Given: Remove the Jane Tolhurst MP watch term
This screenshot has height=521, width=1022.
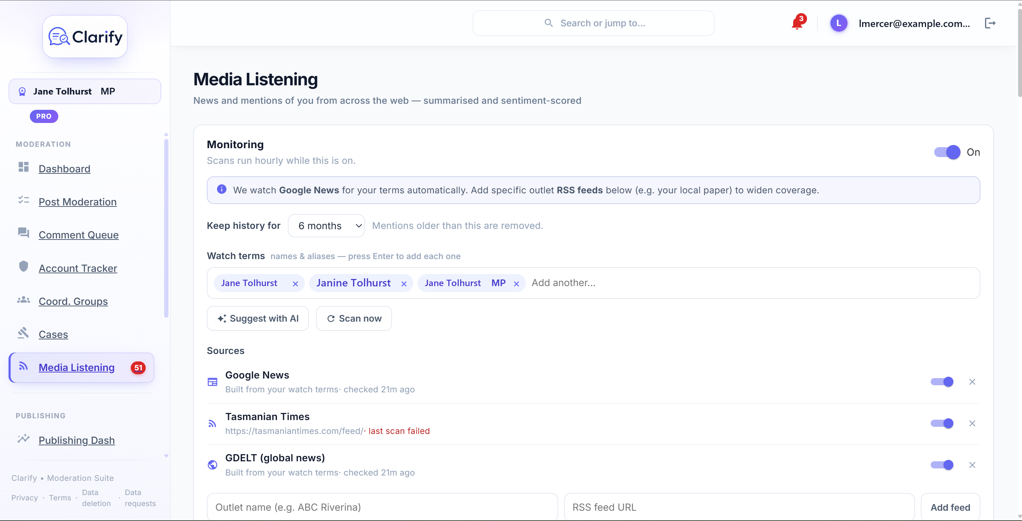Looking at the screenshot, I should pos(516,284).
